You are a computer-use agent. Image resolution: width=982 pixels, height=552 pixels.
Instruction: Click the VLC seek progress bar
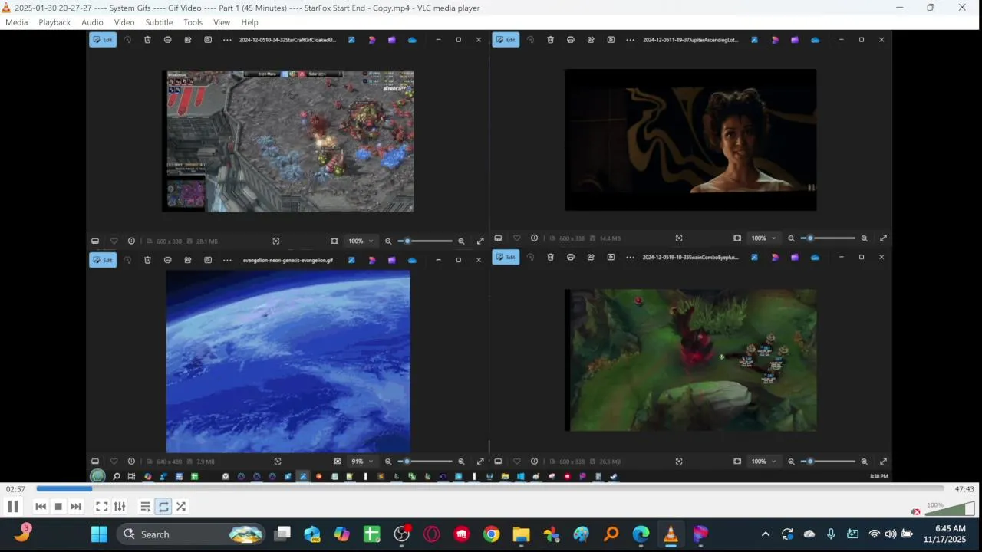[489, 488]
